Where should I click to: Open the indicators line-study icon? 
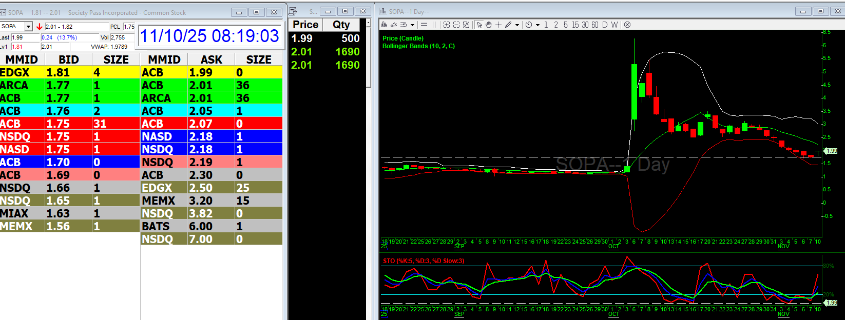point(394,25)
